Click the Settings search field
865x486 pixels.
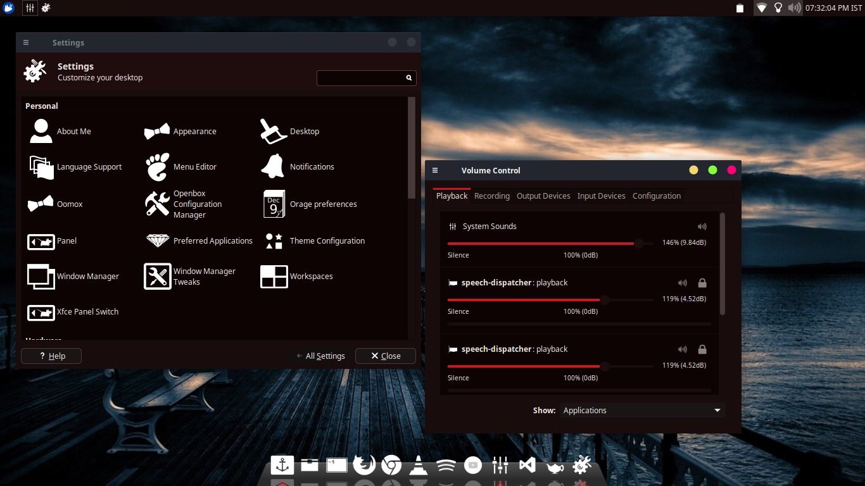tap(367, 78)
